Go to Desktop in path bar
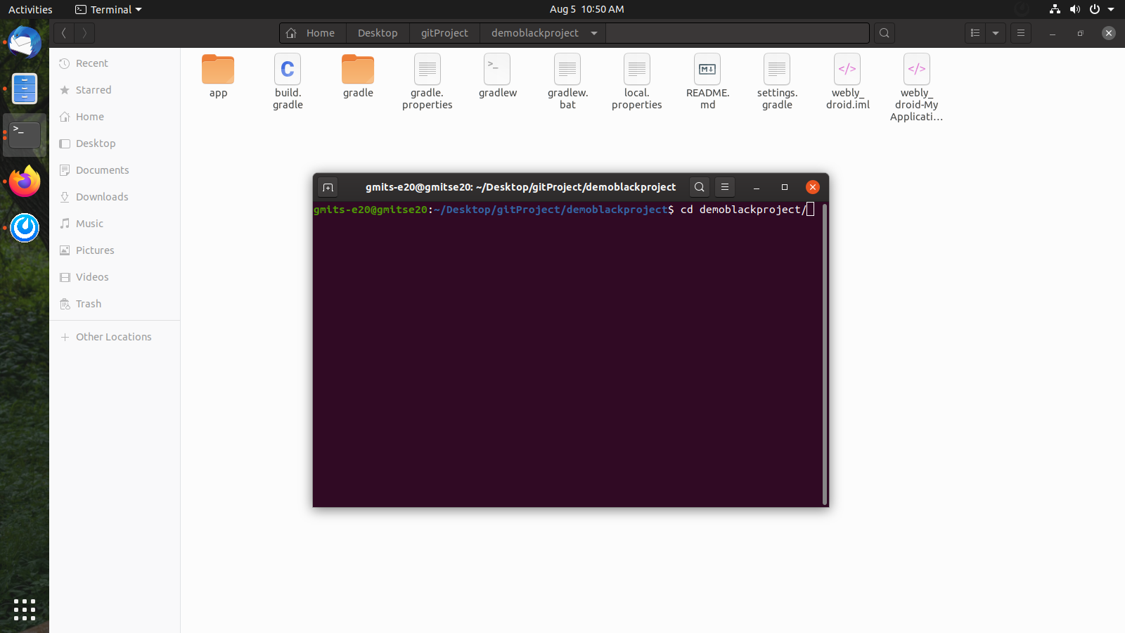This screenshot has height=633, width=1125. tap(378, 33)
